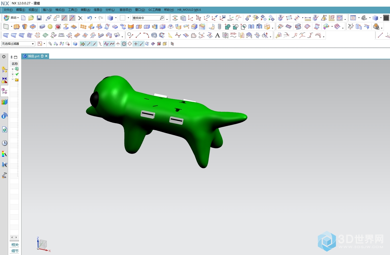This screenshot has height=255, width=390.
Task: Click the Delete (X) icon in the toolbar
Action: pos(80,18)
